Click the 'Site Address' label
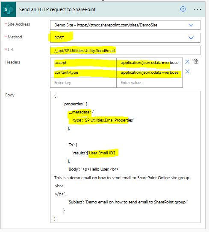The height and width of the screenshot is (232, 209). click(19, 24)
